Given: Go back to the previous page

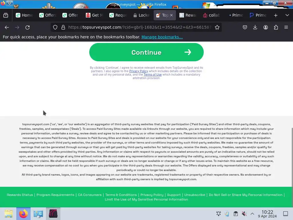Looking at the screenshot, I should tap(7, 27).
